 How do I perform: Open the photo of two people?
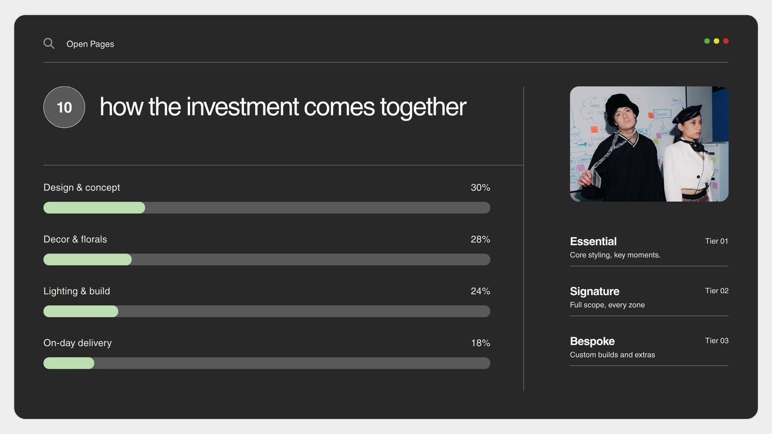point(649,144)
